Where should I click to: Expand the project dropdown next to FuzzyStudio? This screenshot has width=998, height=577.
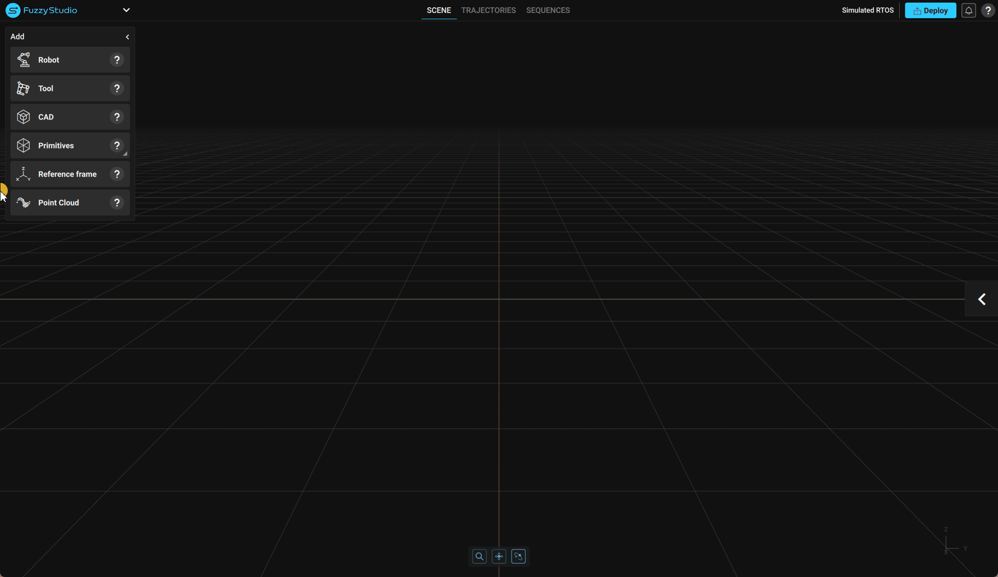pos(126,10)
